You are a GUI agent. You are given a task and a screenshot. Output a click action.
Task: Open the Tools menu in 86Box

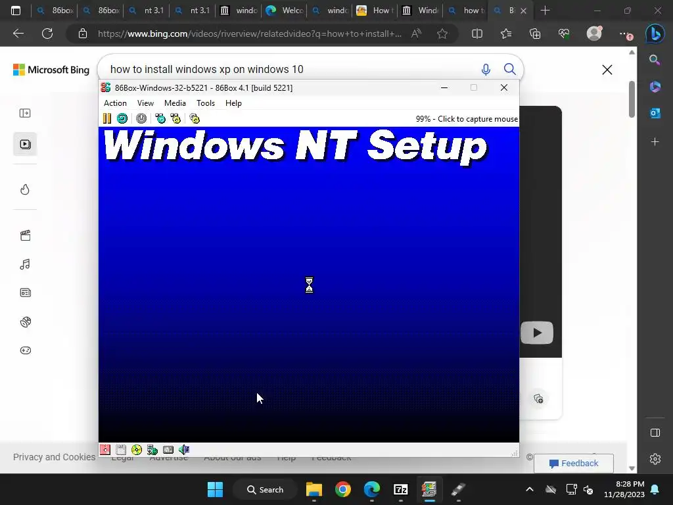pos(206,103)
